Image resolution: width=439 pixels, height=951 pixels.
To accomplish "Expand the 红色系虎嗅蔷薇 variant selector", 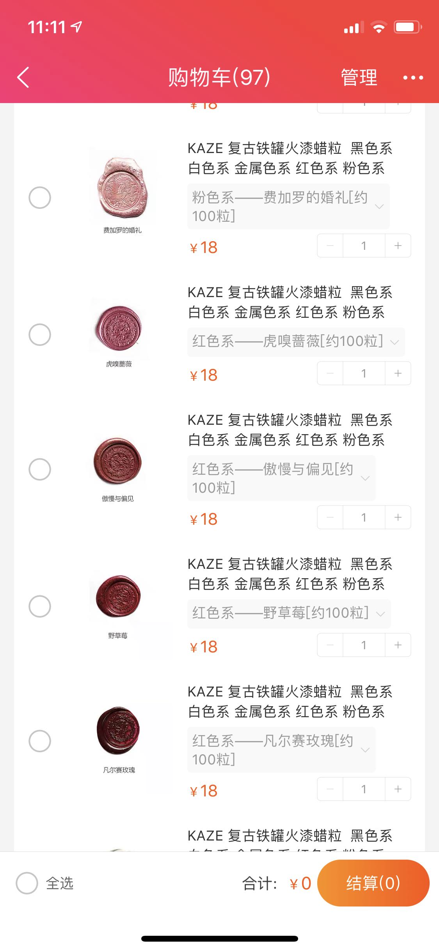I will coord(295,342).
